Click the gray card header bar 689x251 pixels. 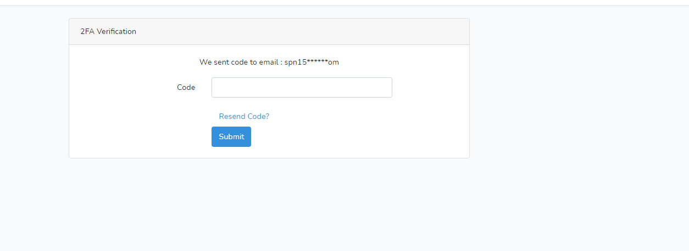point(269,32)
